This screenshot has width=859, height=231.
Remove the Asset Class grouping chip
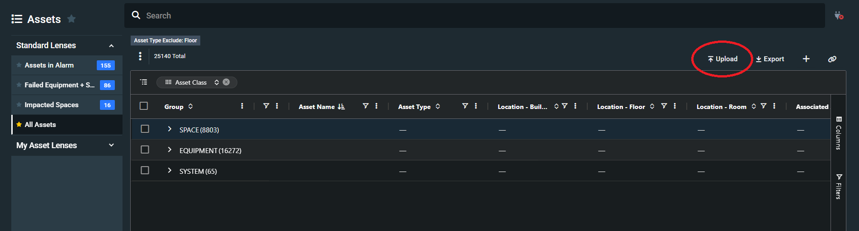pyautogui.click(x=227, y=82)
